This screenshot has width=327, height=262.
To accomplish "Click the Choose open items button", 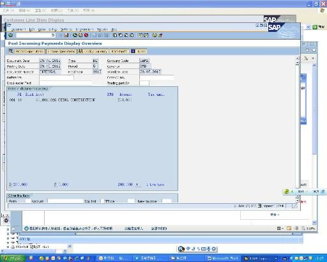I will 61,51.
